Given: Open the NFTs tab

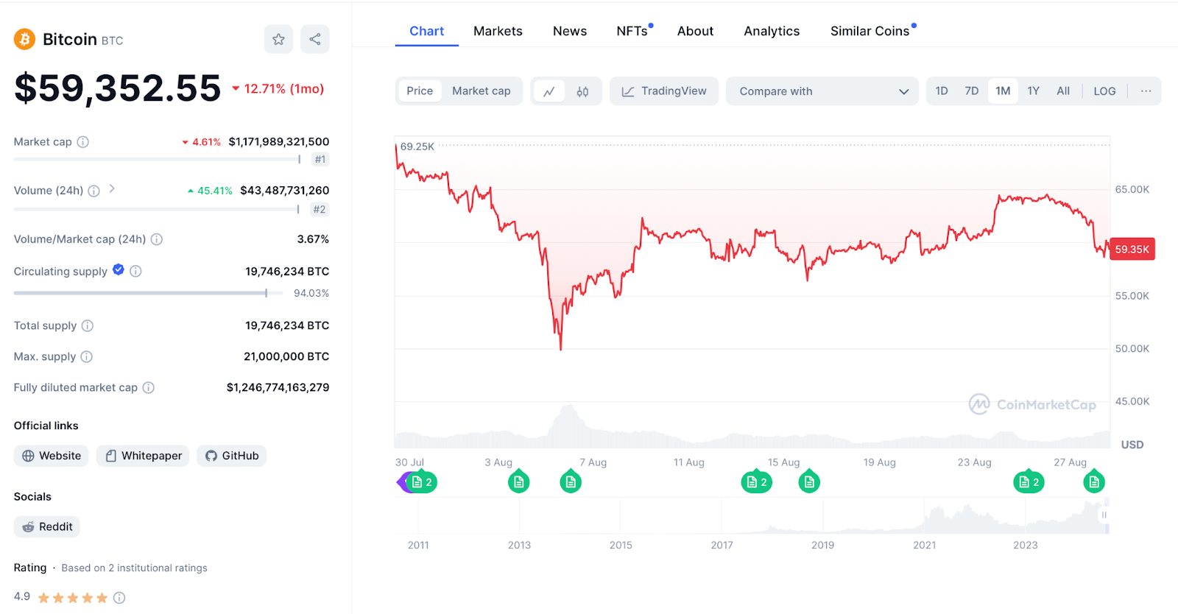Looking at the screenshot, I should tap(633, 31).
